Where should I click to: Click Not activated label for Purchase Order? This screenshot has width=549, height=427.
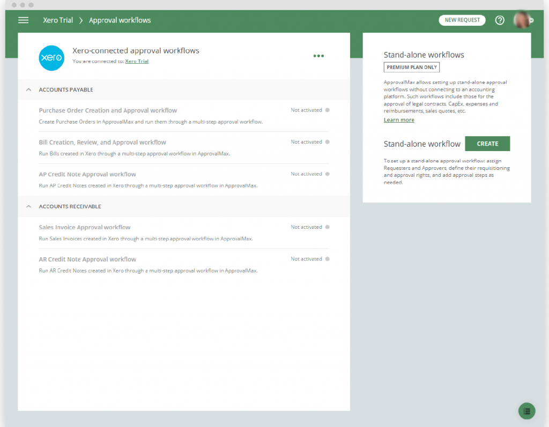coord(306,110)
